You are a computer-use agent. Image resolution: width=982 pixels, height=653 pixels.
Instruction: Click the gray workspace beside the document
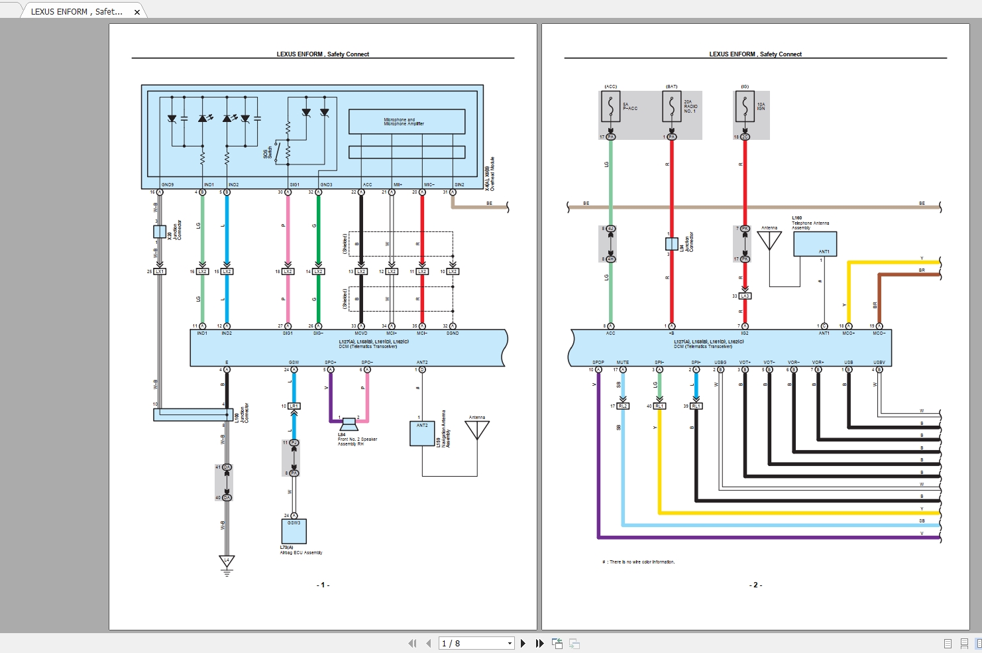(53, 331)
